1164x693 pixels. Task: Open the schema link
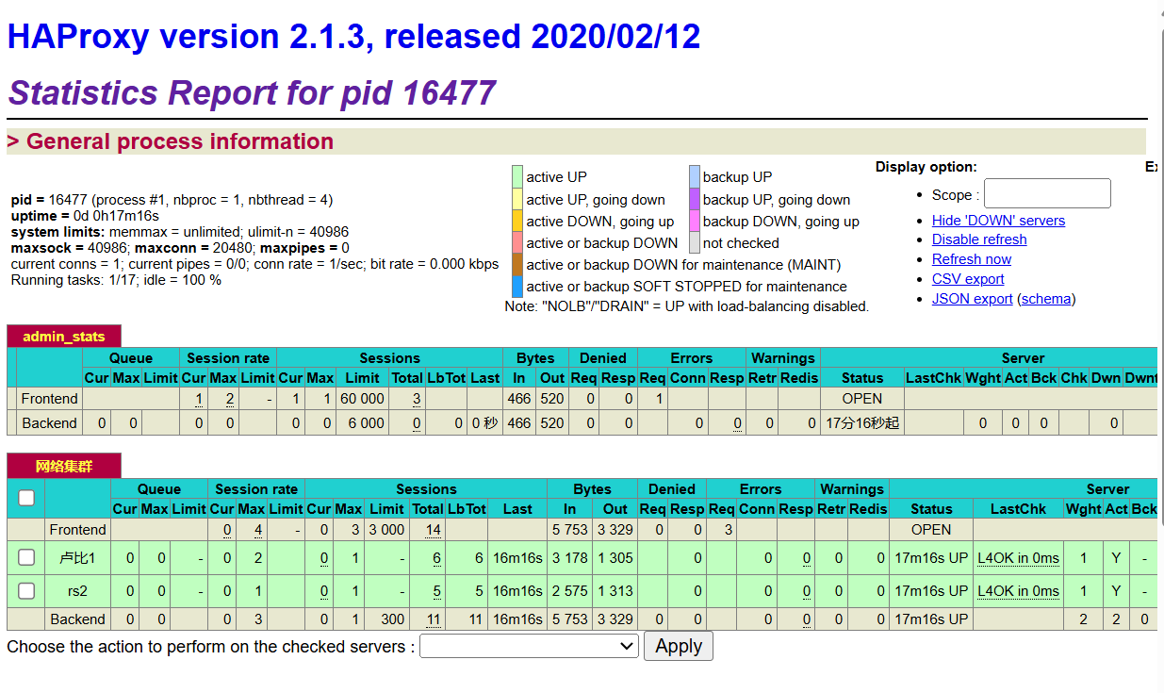[x=1046, y=299]
